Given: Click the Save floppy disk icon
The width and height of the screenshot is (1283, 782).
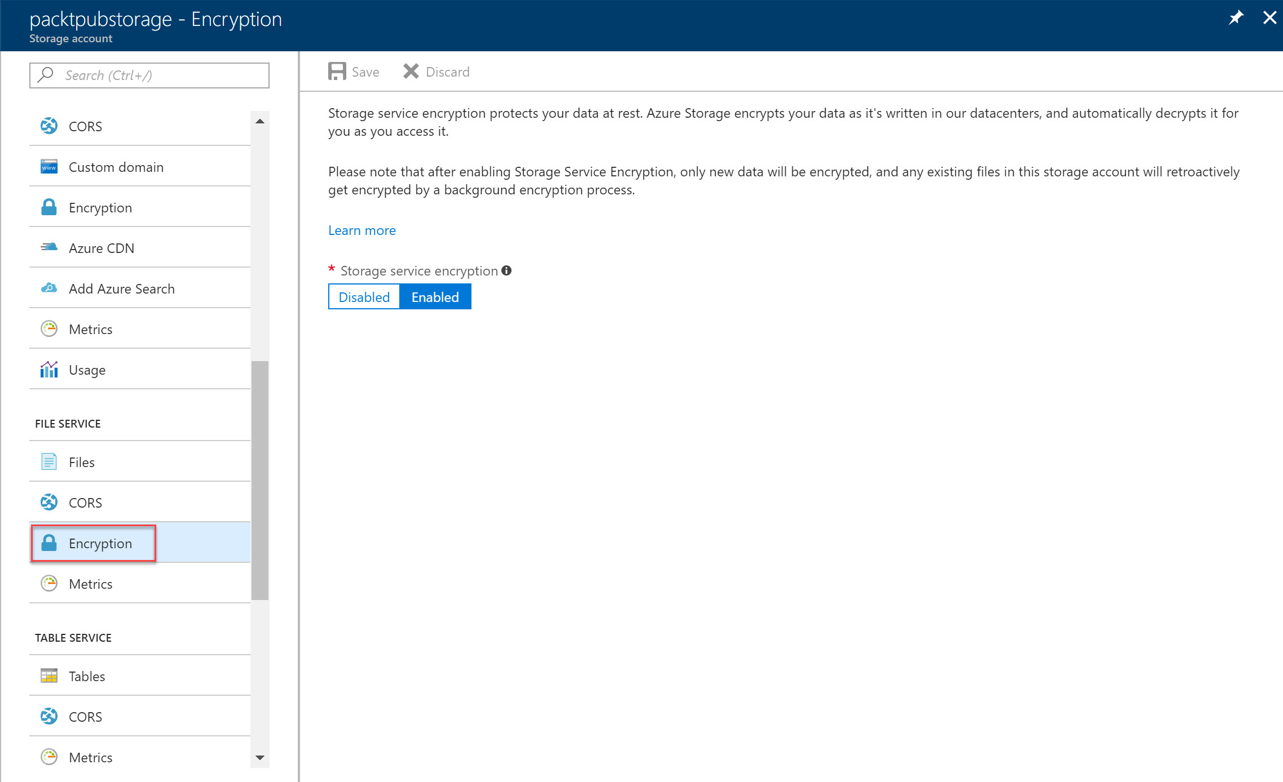Looking at the screenshot, I should click(x=337, y=72).
